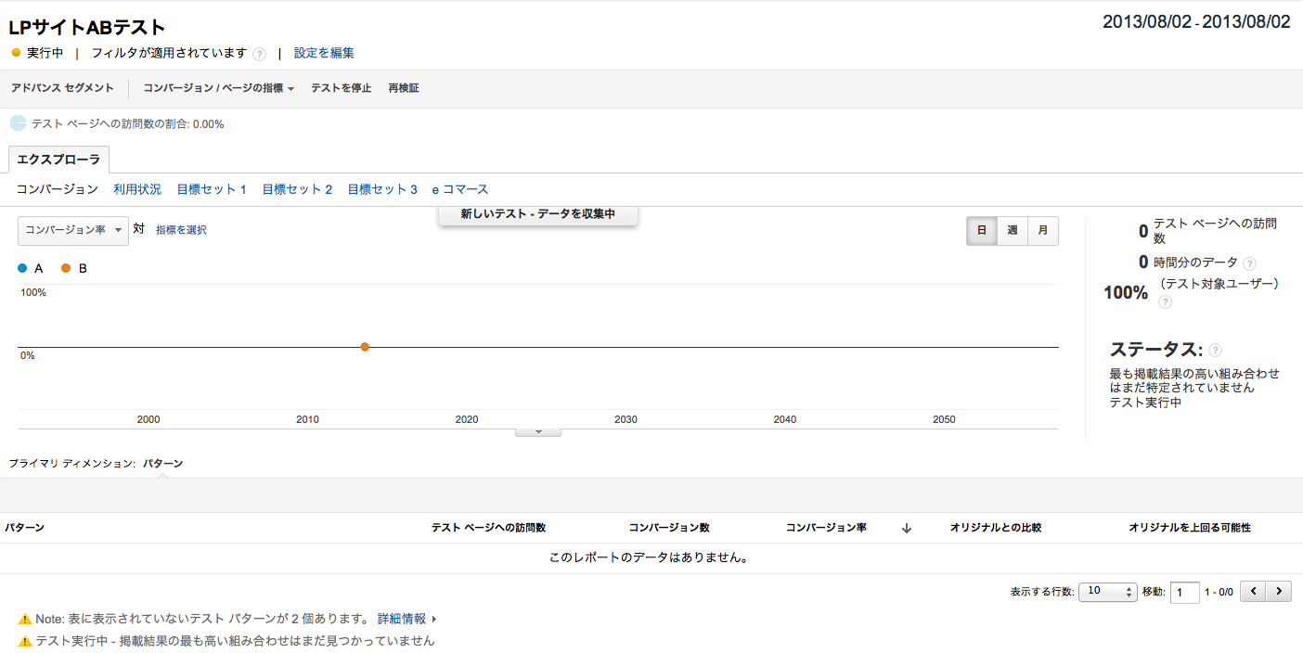The width and height of the screenshot is (1303, 653).
Task: Switch graph to 月 (month) view
Action: click(x=1042, y=231)
